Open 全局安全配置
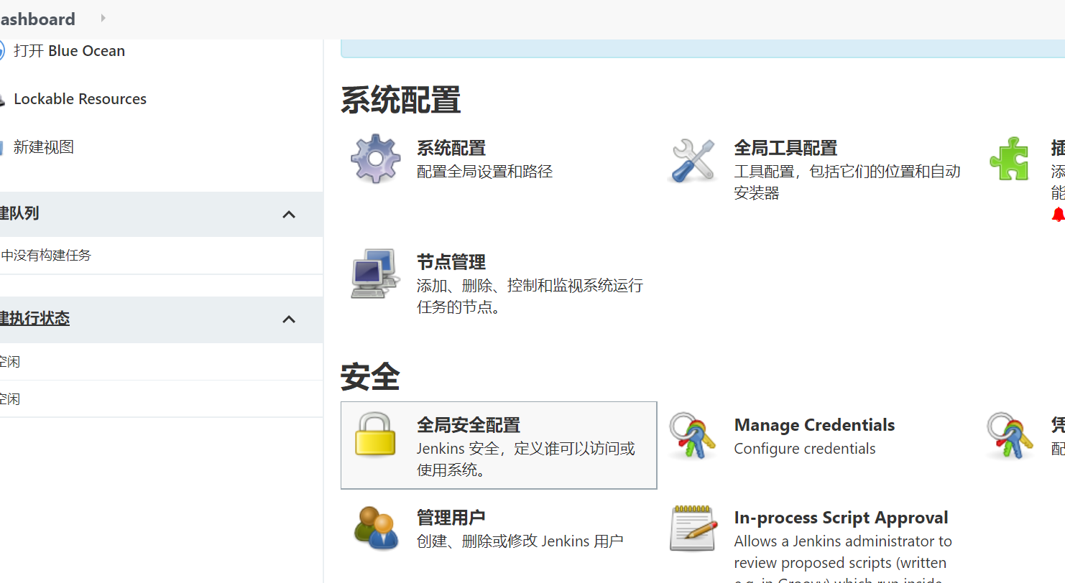 (469, 425)
